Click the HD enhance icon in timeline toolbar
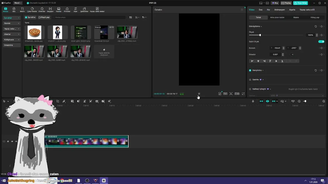 tap(97, 101)
